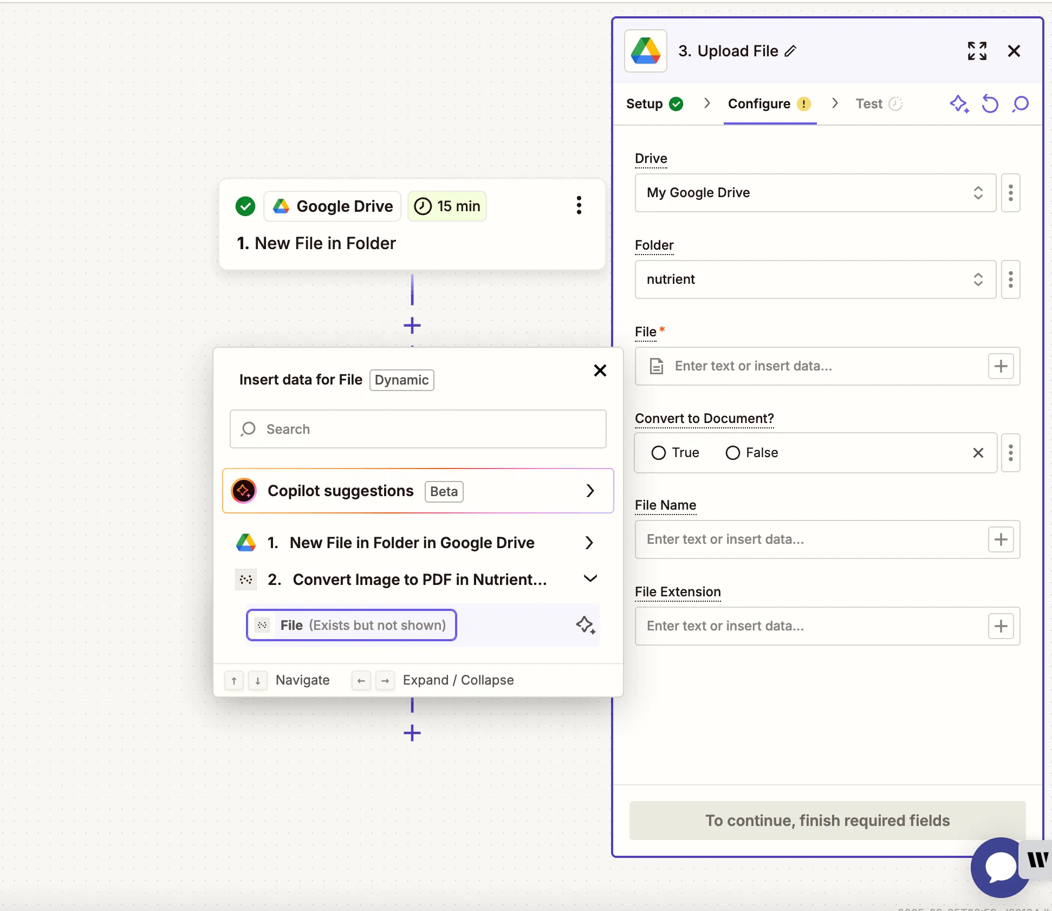Open Copilot suggestions
Image resolution: width=1052 pixels, height=911 pixels.
(418, 491)
